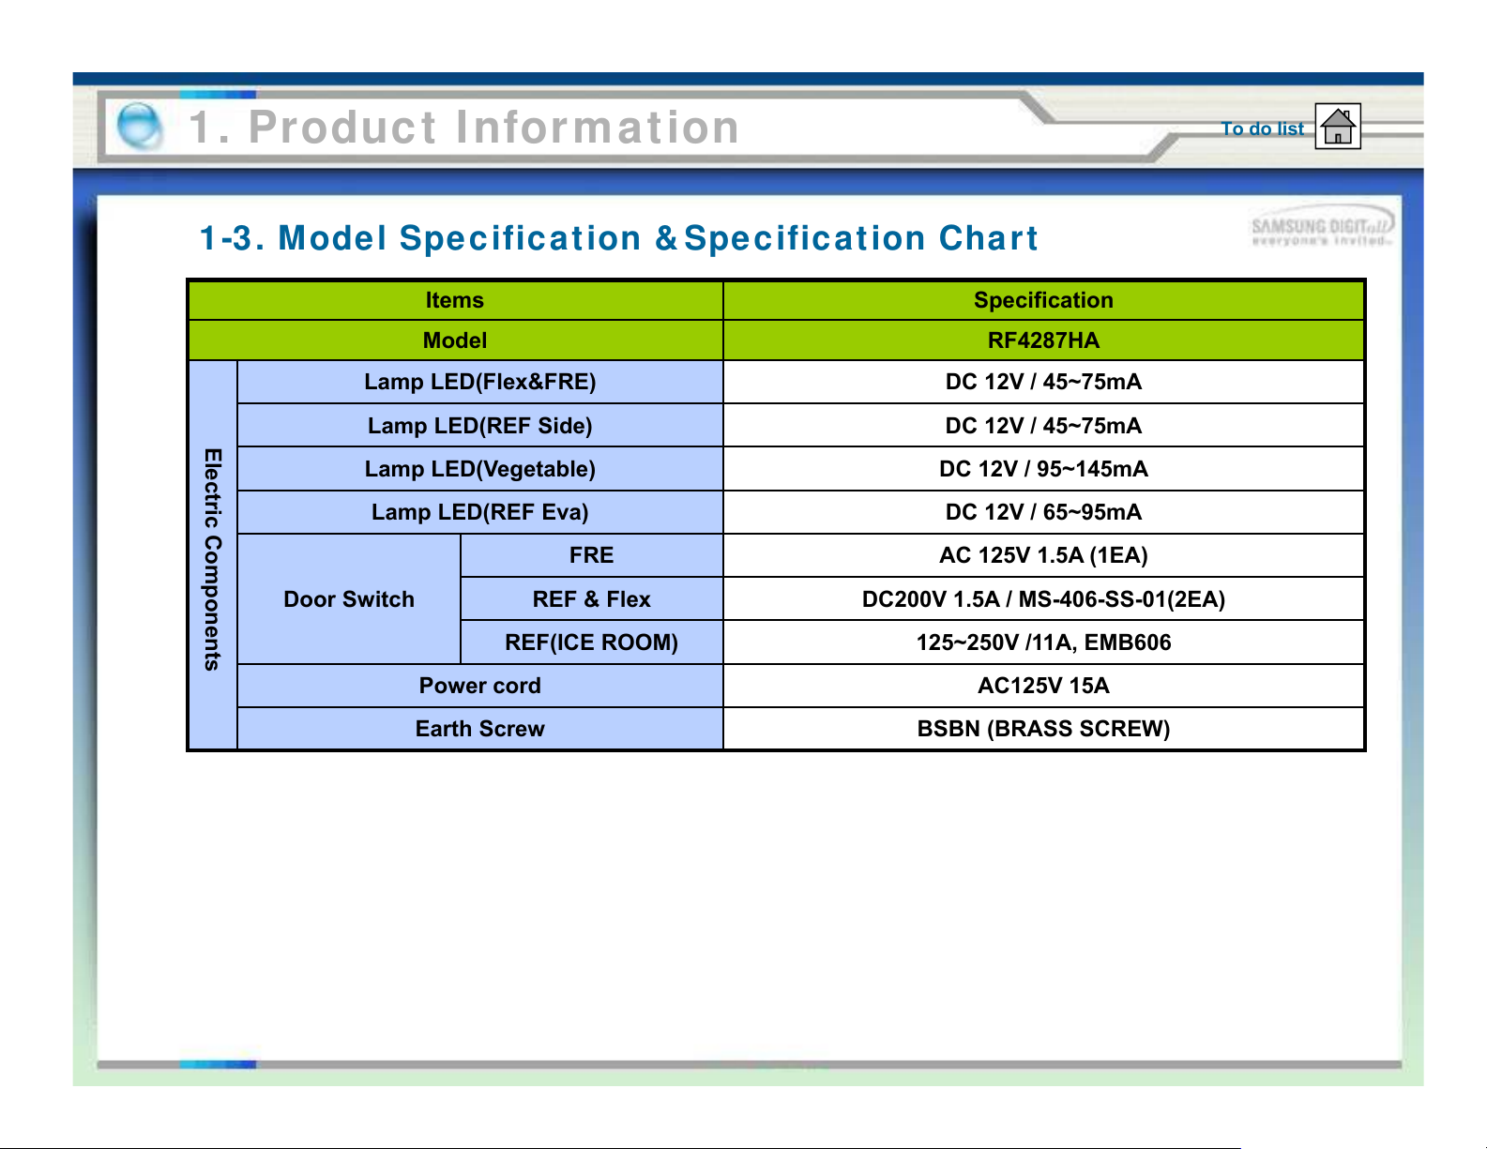
Task: Click the 'REF & Flex' cell
Action: click(592, 599)
